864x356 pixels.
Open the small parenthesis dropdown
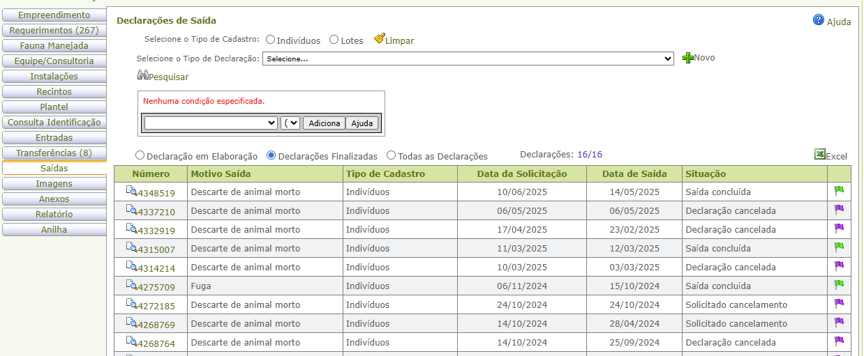(290, 123)
